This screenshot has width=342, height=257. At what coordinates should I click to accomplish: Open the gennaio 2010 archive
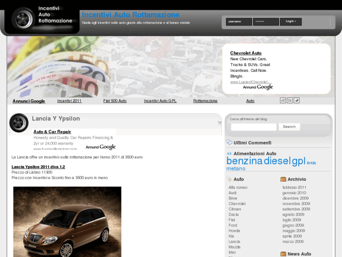[294, 193]
